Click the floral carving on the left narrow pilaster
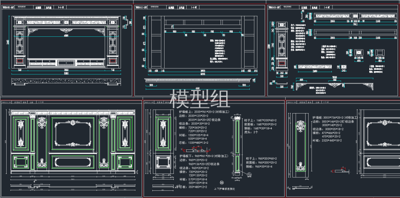This screenshot has width=400, height=198. [42, 123]
